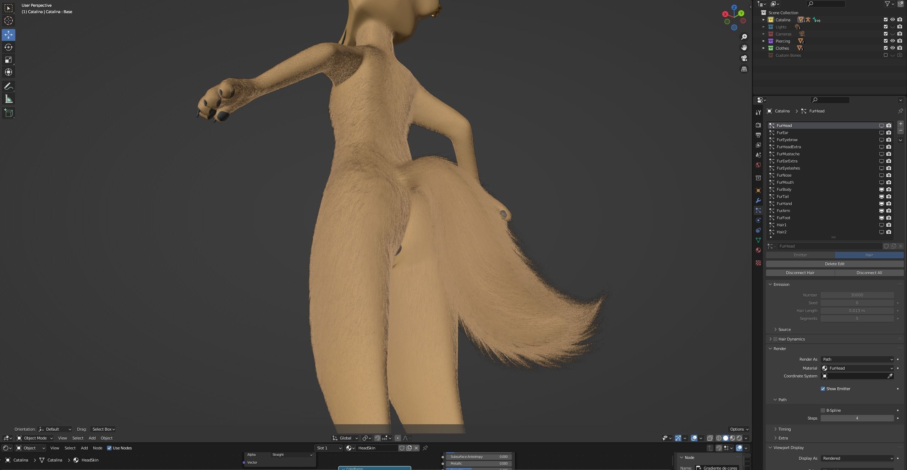This screenshot has width=907, height=470.
Task: Enable the Hair Dynamics checkbox
Action: point(775,339)
